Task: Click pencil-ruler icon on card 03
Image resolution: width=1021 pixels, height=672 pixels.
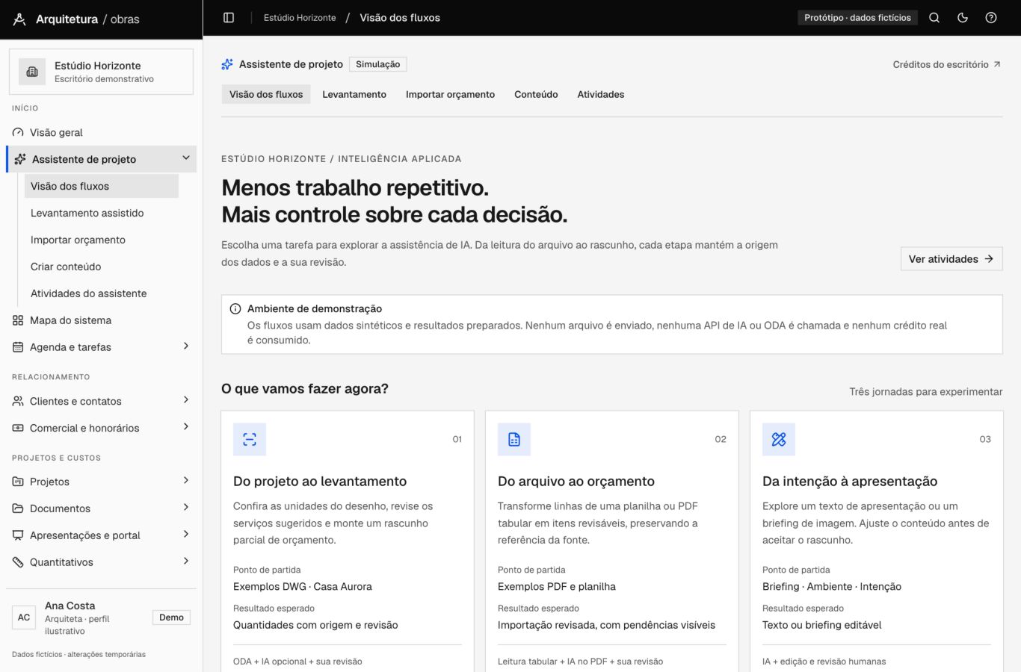Action: [x=779, y=439]
